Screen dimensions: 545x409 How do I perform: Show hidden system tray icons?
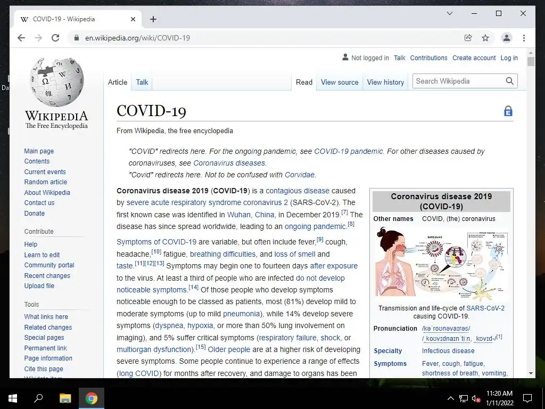point(450,398)
